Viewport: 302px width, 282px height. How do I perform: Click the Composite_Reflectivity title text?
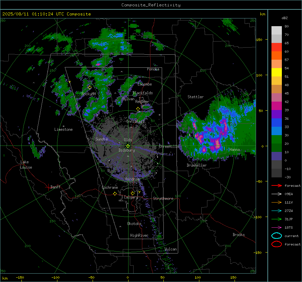point(151,5)
